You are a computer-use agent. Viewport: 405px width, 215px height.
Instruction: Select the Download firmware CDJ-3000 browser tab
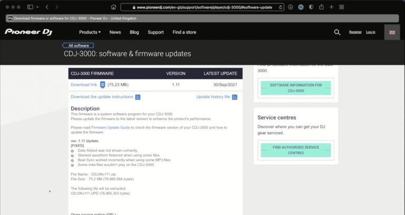(x=202, y=18)
